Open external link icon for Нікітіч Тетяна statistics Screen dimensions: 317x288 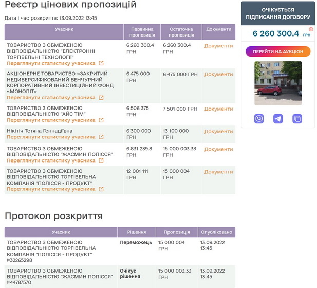(x=101, y=137)
